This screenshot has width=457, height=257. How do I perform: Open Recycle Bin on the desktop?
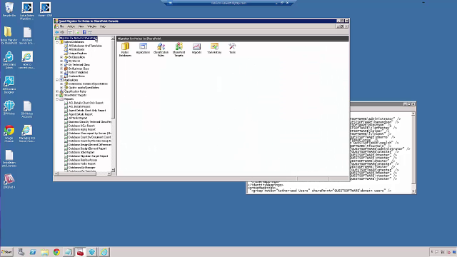point(9,9)
